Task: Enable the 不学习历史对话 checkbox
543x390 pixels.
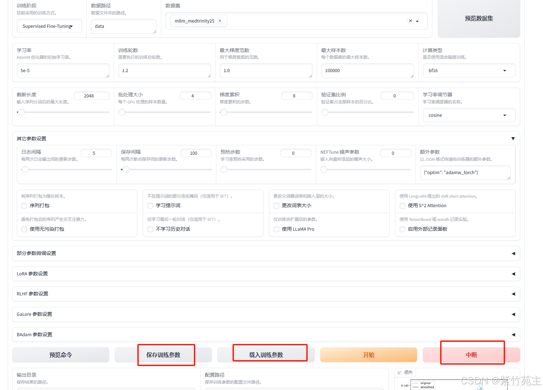Action: (150, 229)
